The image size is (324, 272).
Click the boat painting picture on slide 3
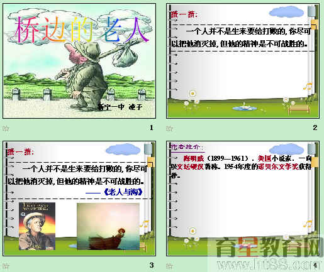coord(108,226)
